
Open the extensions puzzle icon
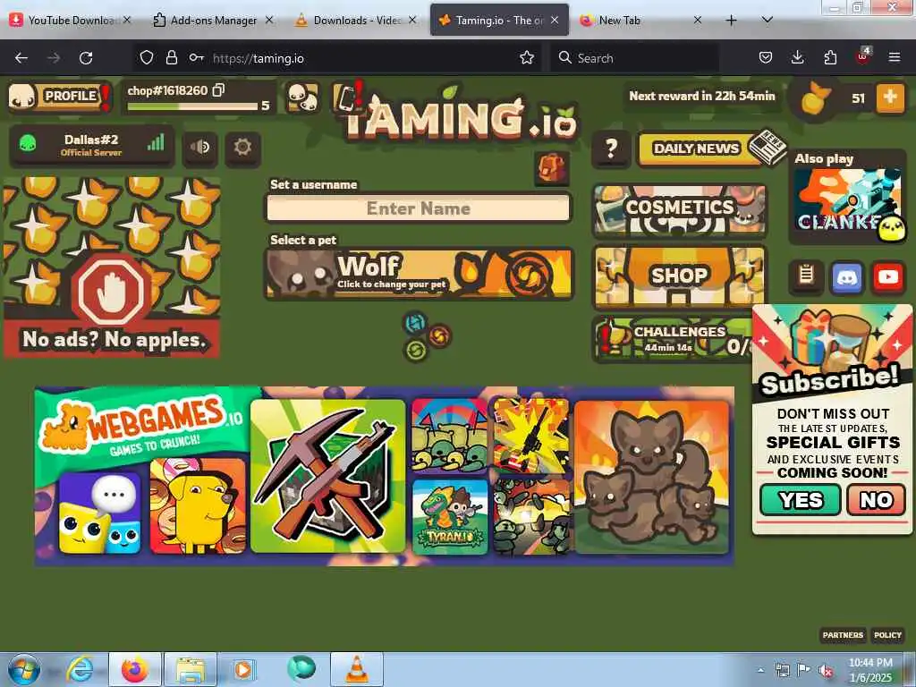click(x=830, y=58)
